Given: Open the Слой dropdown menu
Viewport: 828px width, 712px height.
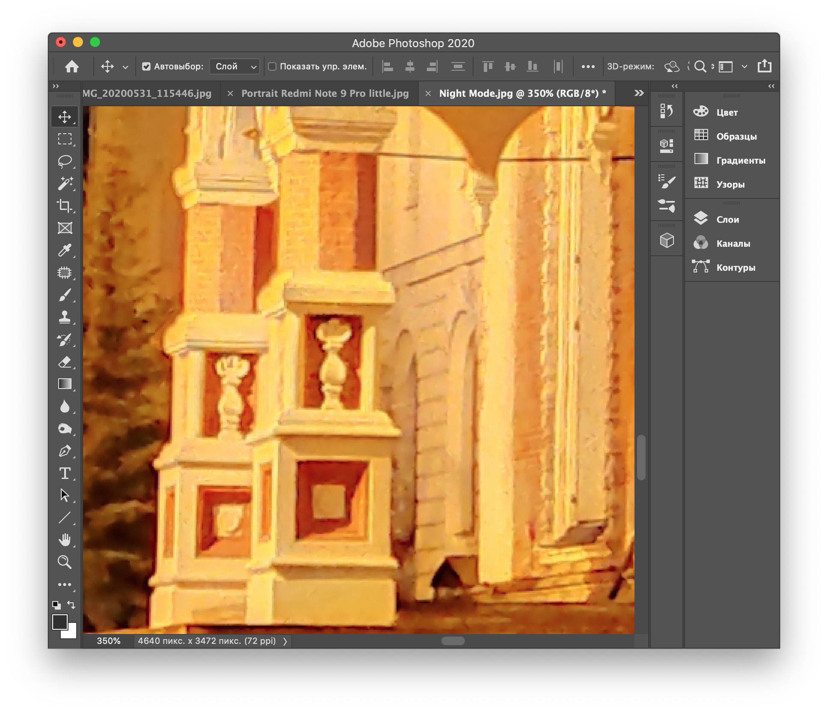Looking at the screenshot, I should pyautogui.click(x=235, y=66).
